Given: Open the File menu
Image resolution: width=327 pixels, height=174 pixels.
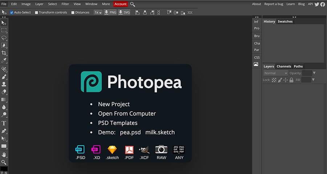Looking at the screenshot, I should 4,4.
